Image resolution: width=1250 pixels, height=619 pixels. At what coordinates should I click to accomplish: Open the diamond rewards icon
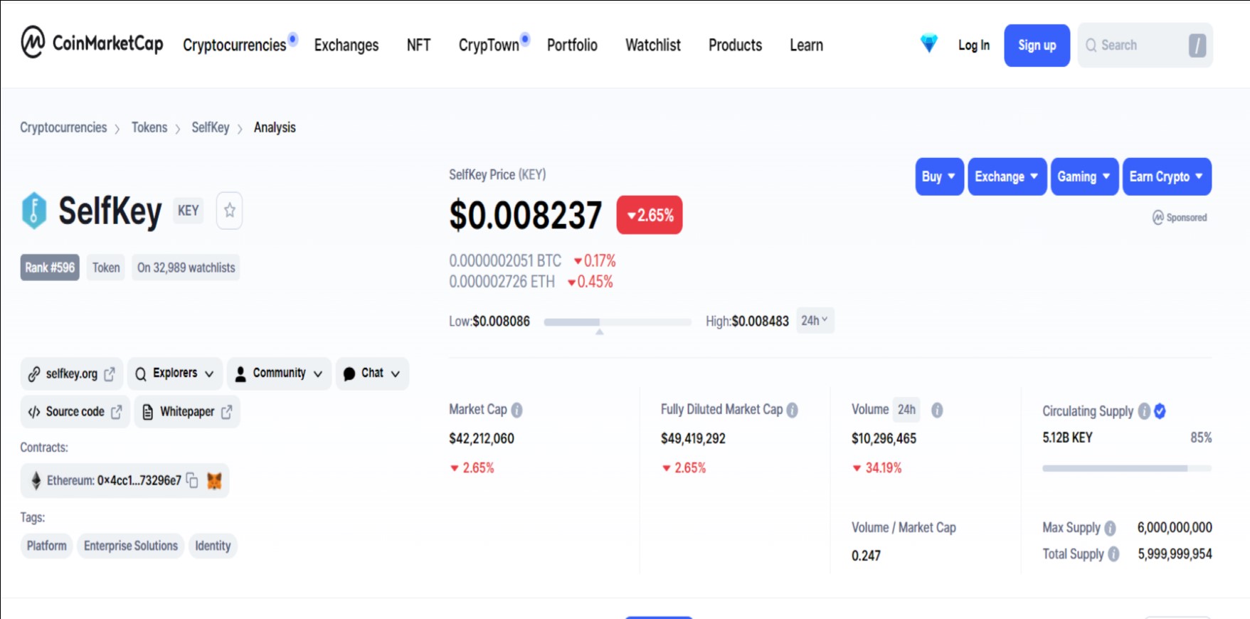click(x=928, y=44)
